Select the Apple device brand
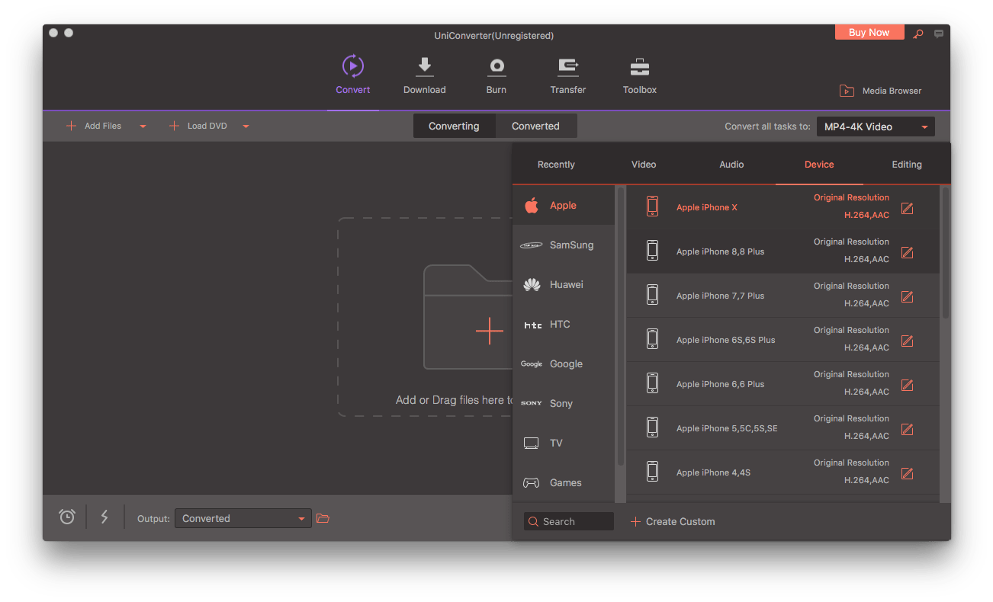 pyautogui.click(x=564, y=205)
